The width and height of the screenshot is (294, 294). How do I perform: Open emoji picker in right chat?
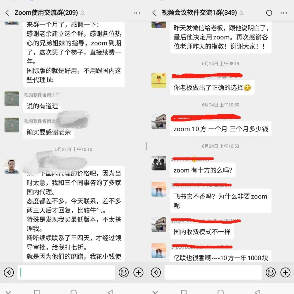pos(271,272)
